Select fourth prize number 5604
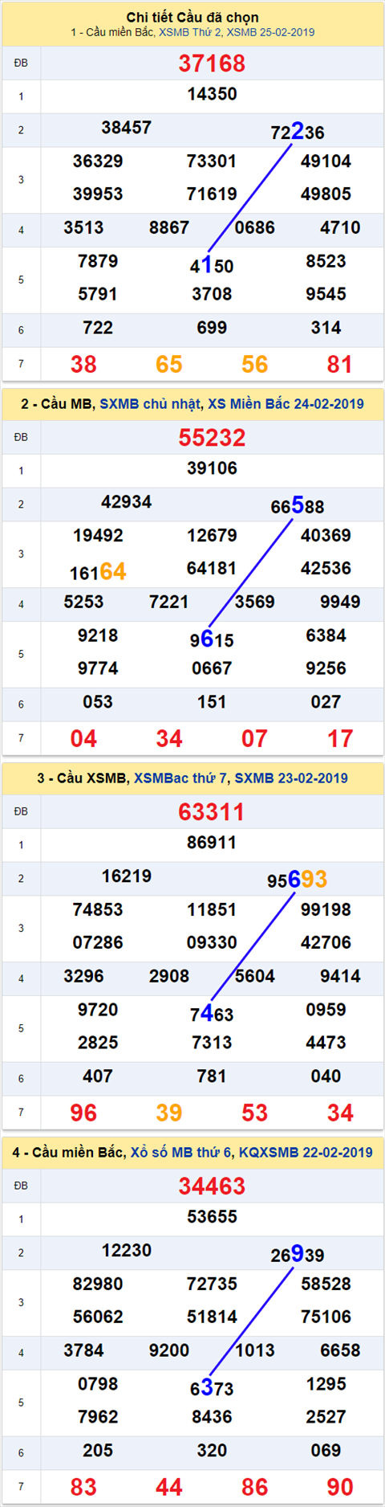Image resolution: width=385 pixels, height=1507 pixels. click(255, 977)
